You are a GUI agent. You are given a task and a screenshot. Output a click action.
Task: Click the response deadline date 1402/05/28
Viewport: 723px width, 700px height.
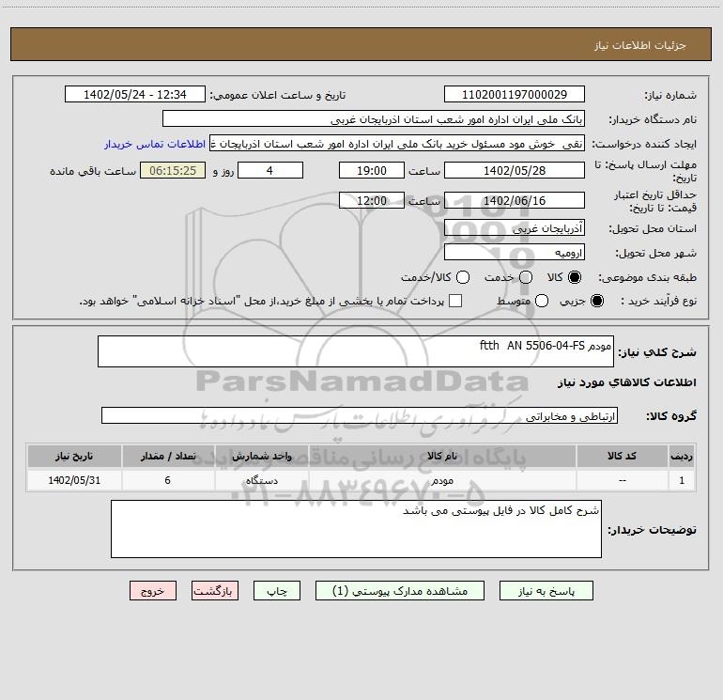[515, 170]
